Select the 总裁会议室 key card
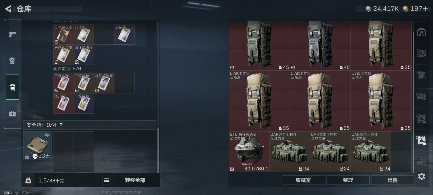 63,34
